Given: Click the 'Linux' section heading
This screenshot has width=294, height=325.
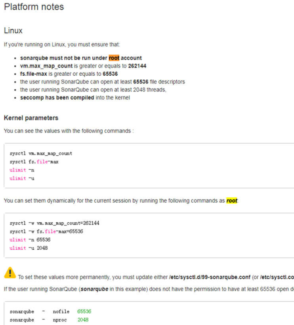Looking at the screenshot, I should tap(13, 31).
